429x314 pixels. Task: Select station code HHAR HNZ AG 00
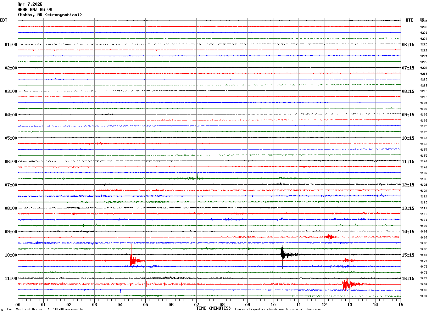(x=35, y=10)
